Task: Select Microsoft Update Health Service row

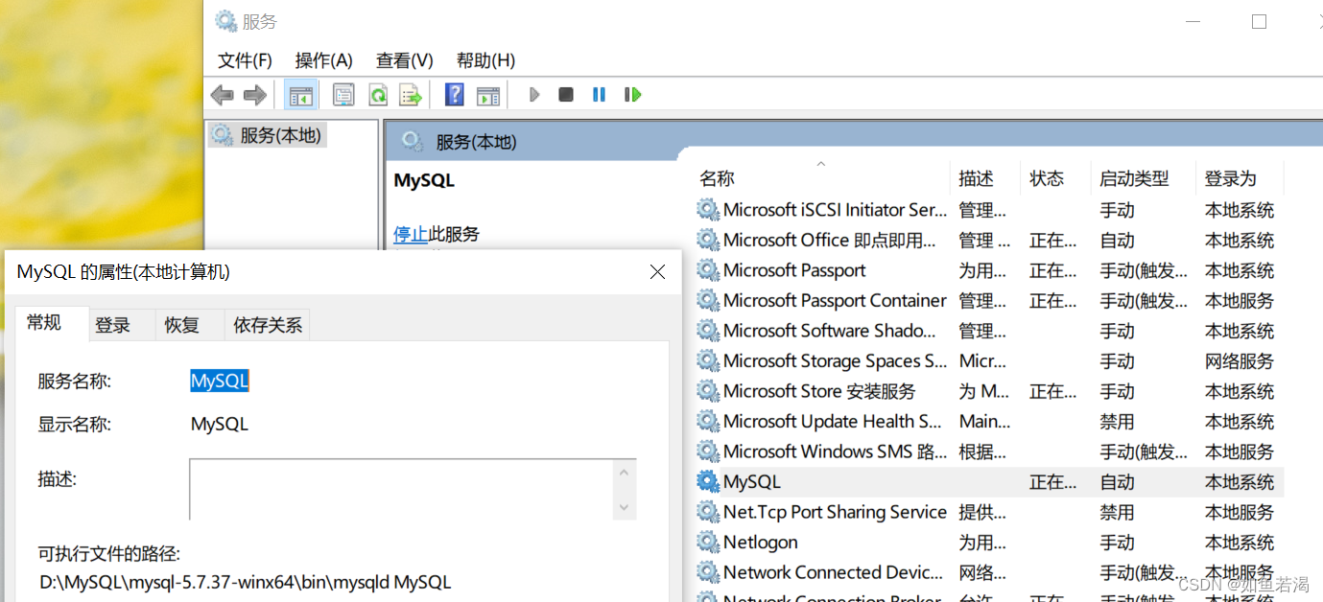Action: point(988,421)
